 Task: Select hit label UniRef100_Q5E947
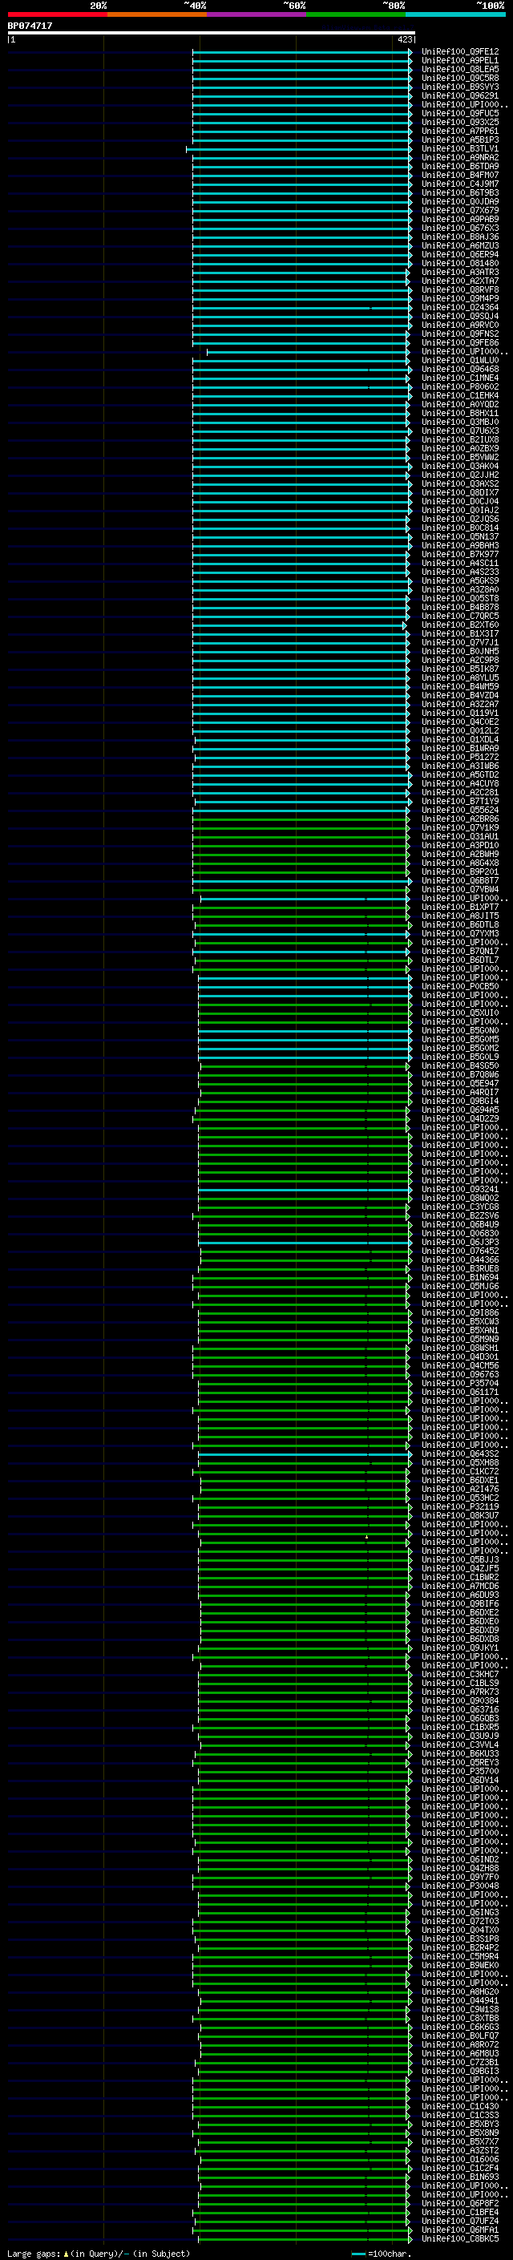pyautogui.click(x=460, y=1084)
